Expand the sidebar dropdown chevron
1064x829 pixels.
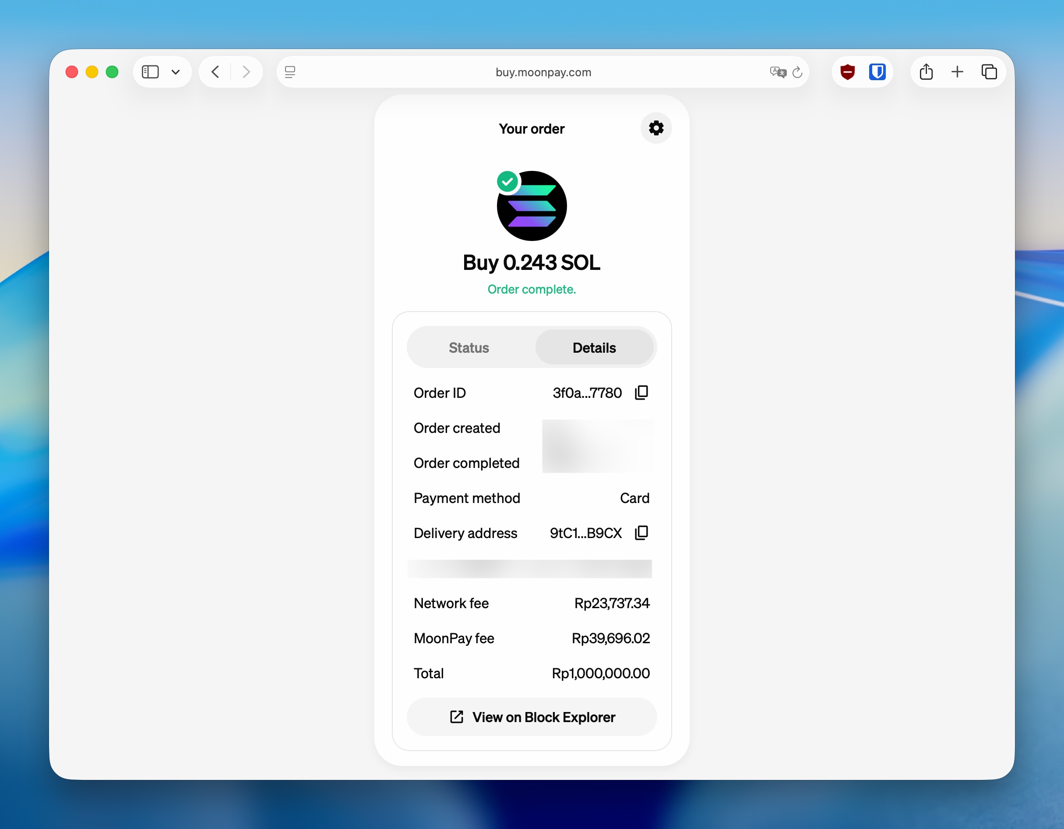(x=176, y=72)
